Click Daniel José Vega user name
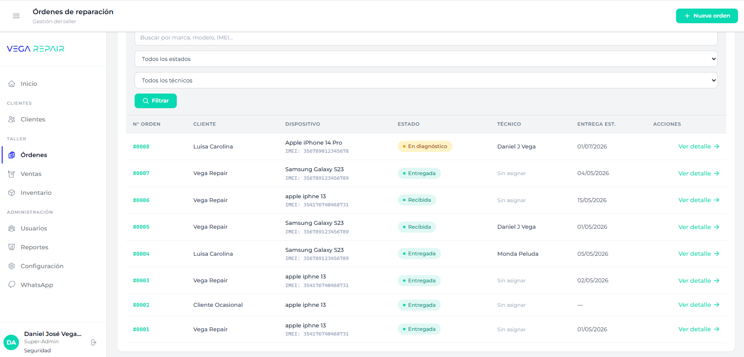Viewport: 744px width, 357px height. (53, 334)
